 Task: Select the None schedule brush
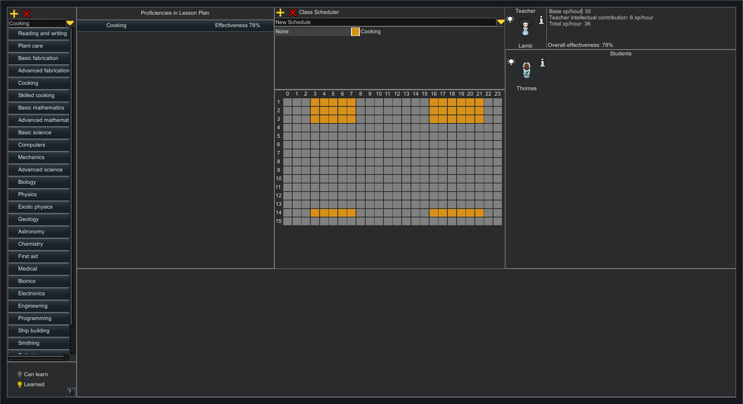pyautogui.click(x=312, y=32)
